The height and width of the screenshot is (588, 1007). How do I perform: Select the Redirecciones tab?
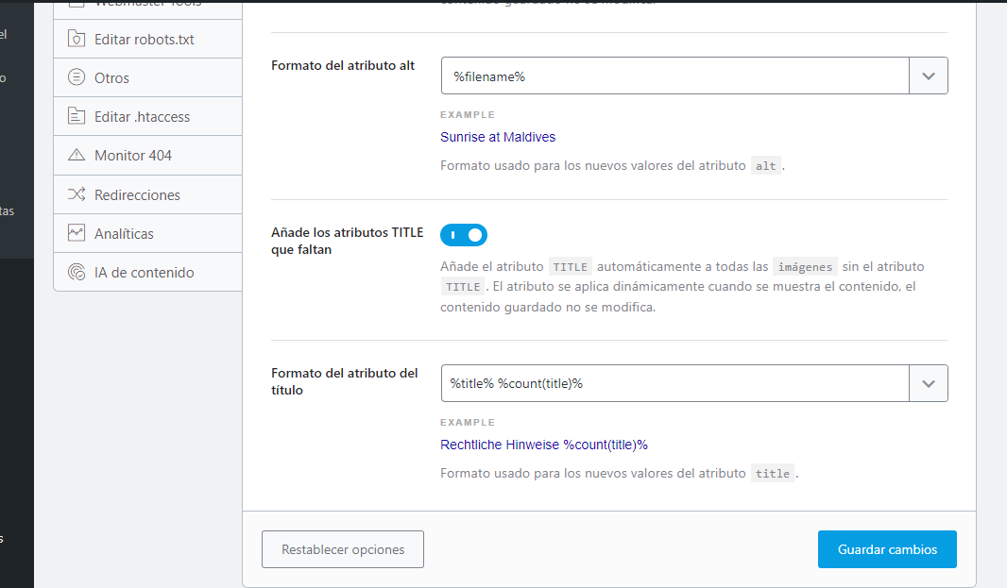click(x=147, y=194)
